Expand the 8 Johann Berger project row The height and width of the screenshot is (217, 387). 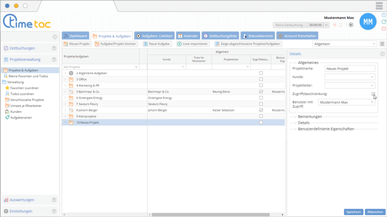(66, 110)
